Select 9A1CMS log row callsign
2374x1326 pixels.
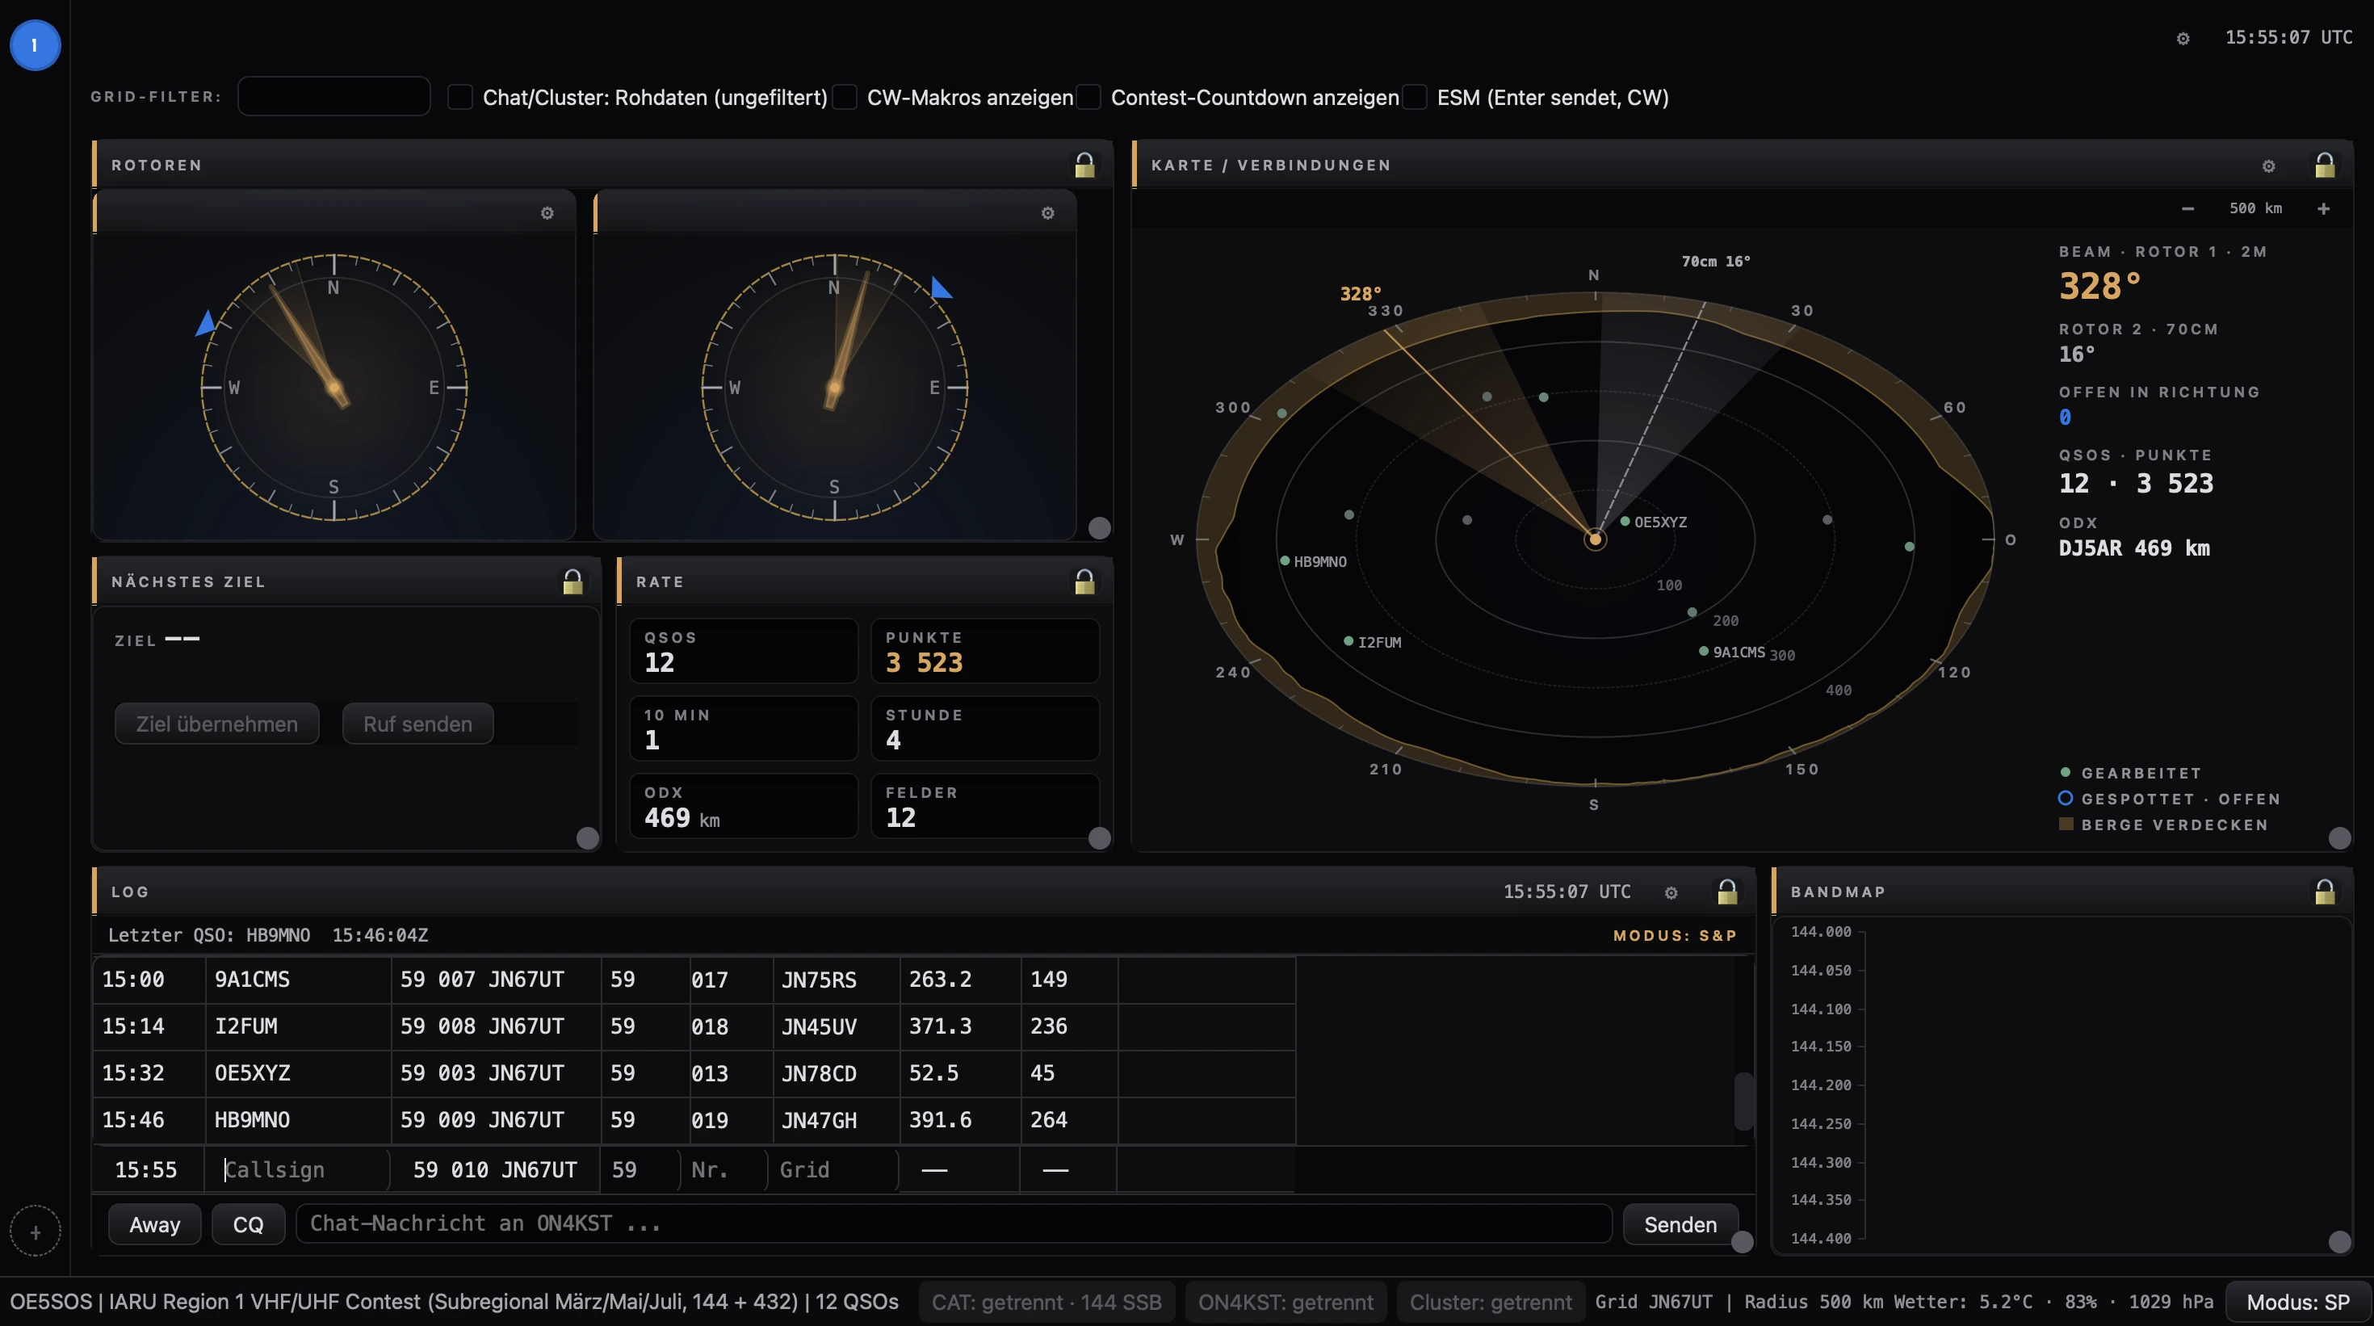252,979
